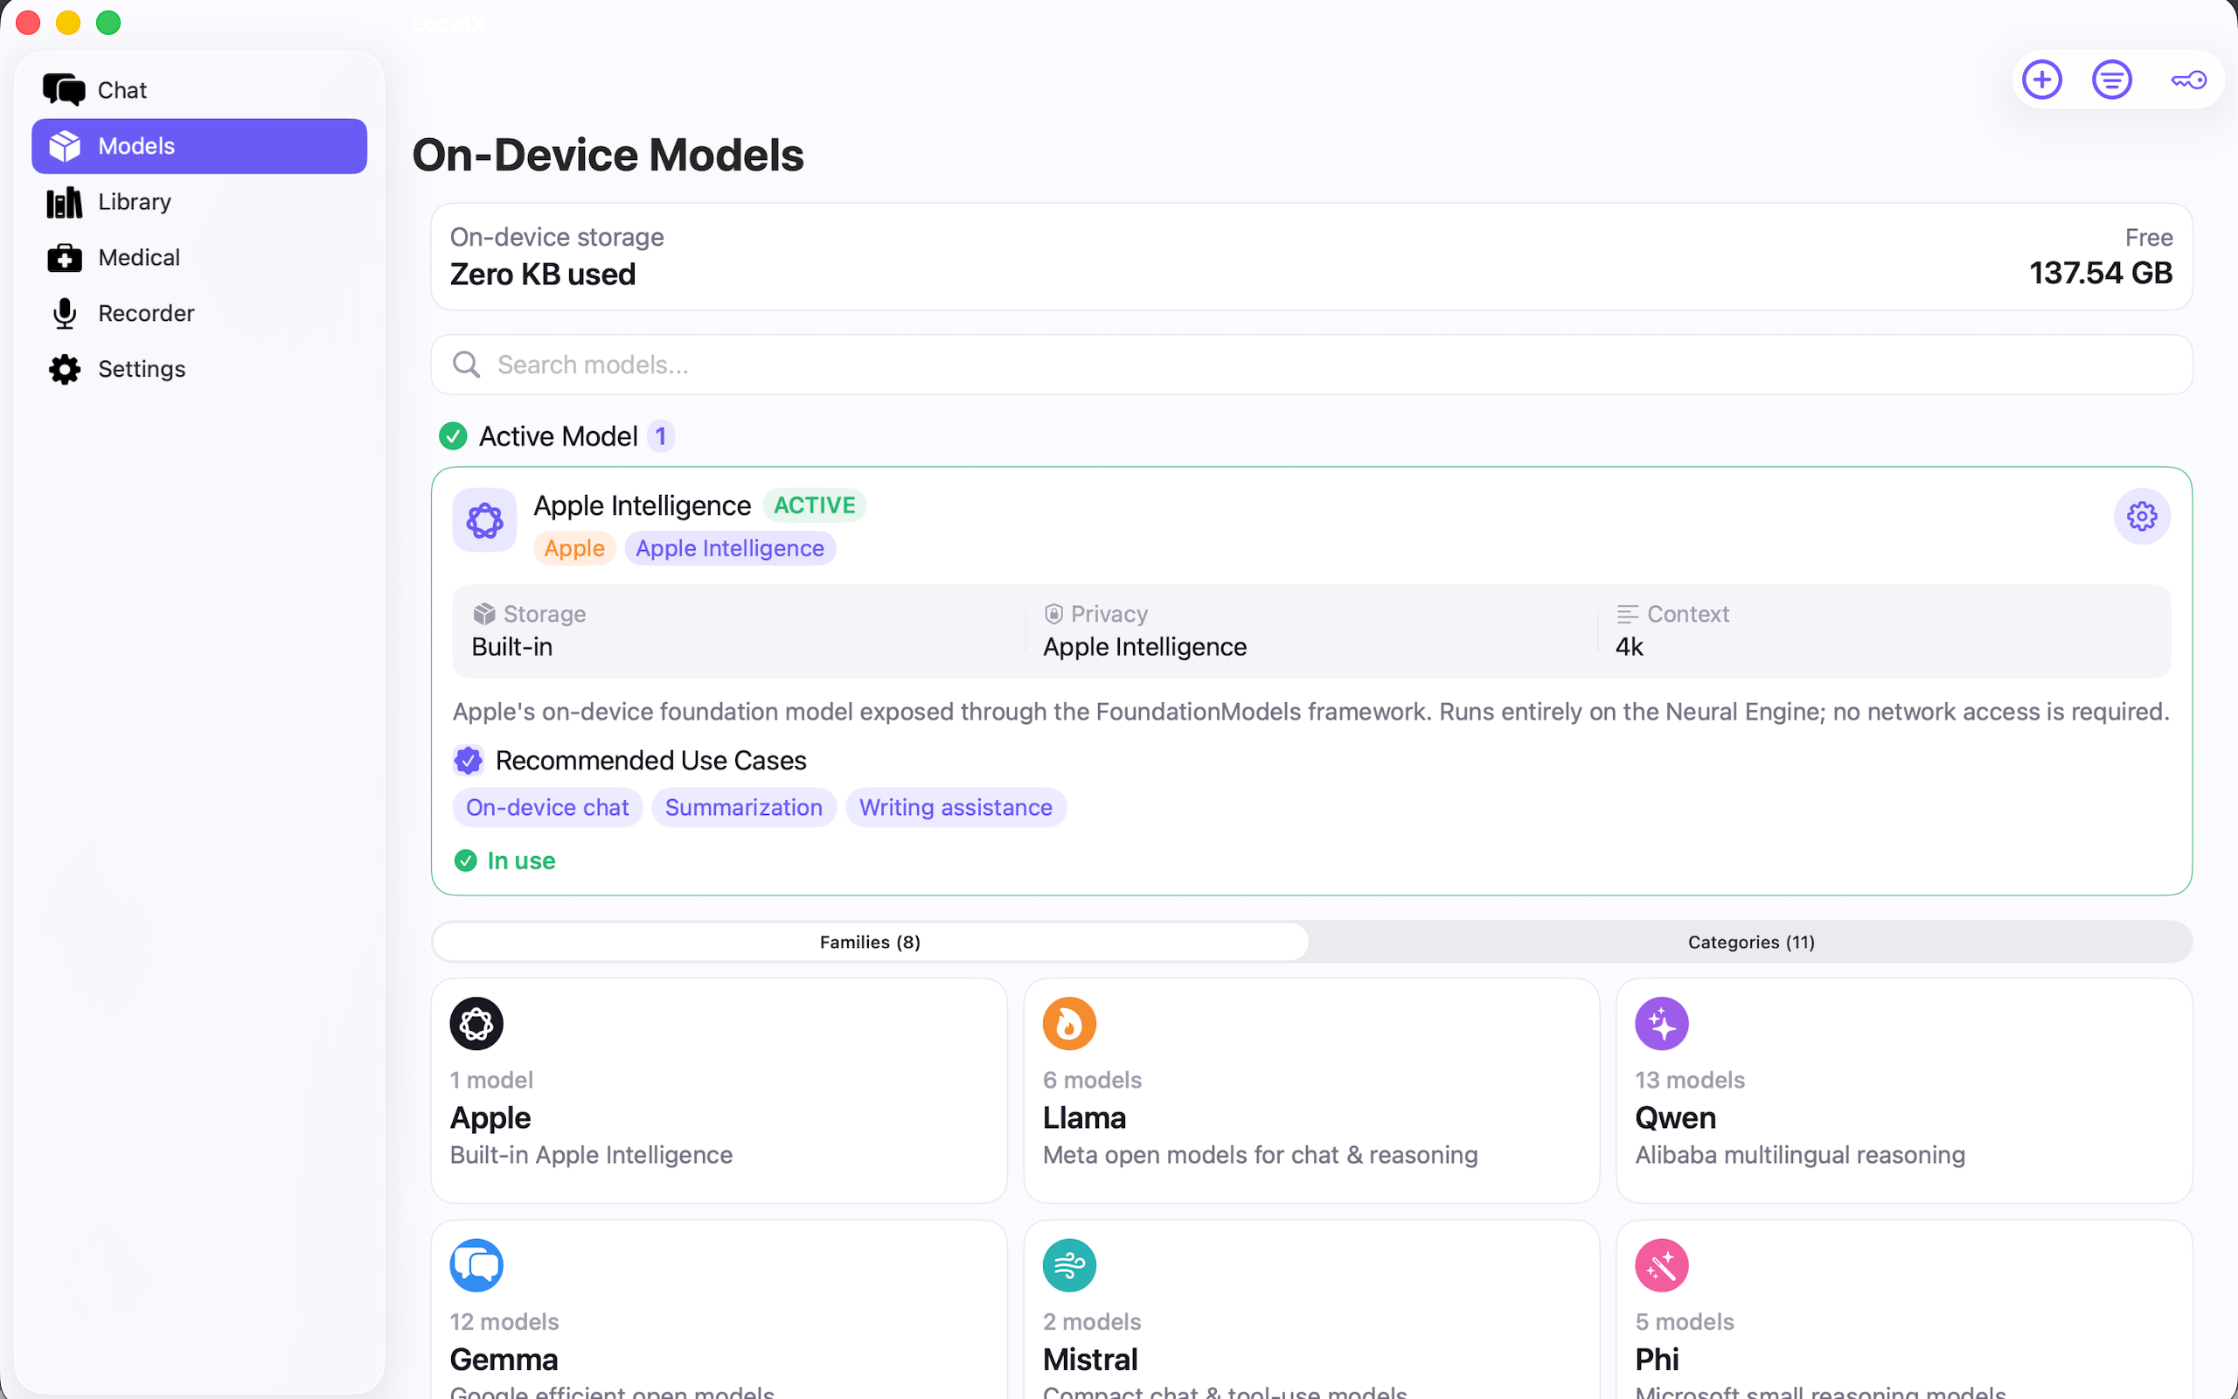
Task: Click the plus circle add button
Action: pyautogui.click(x=2042, y=80)
